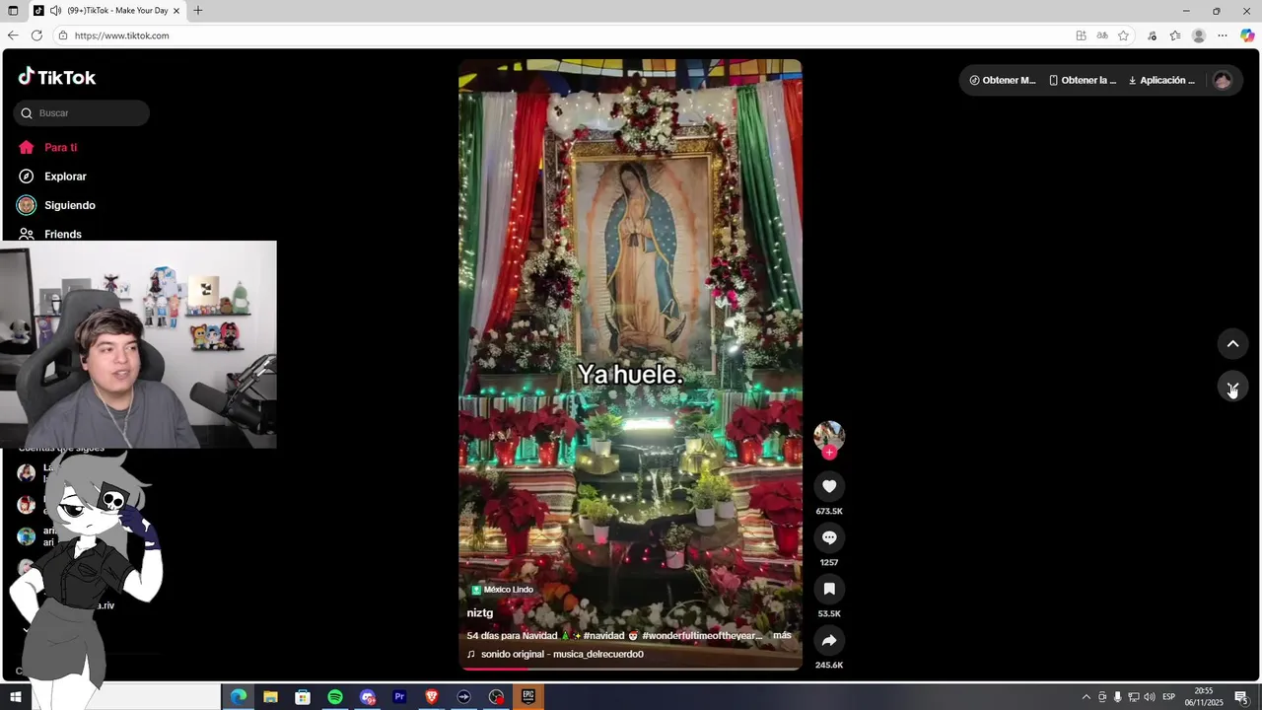Click the Aplicación download button
Image resolution: width=1262 pixels, height=710 pixels.
point(1161,81)
